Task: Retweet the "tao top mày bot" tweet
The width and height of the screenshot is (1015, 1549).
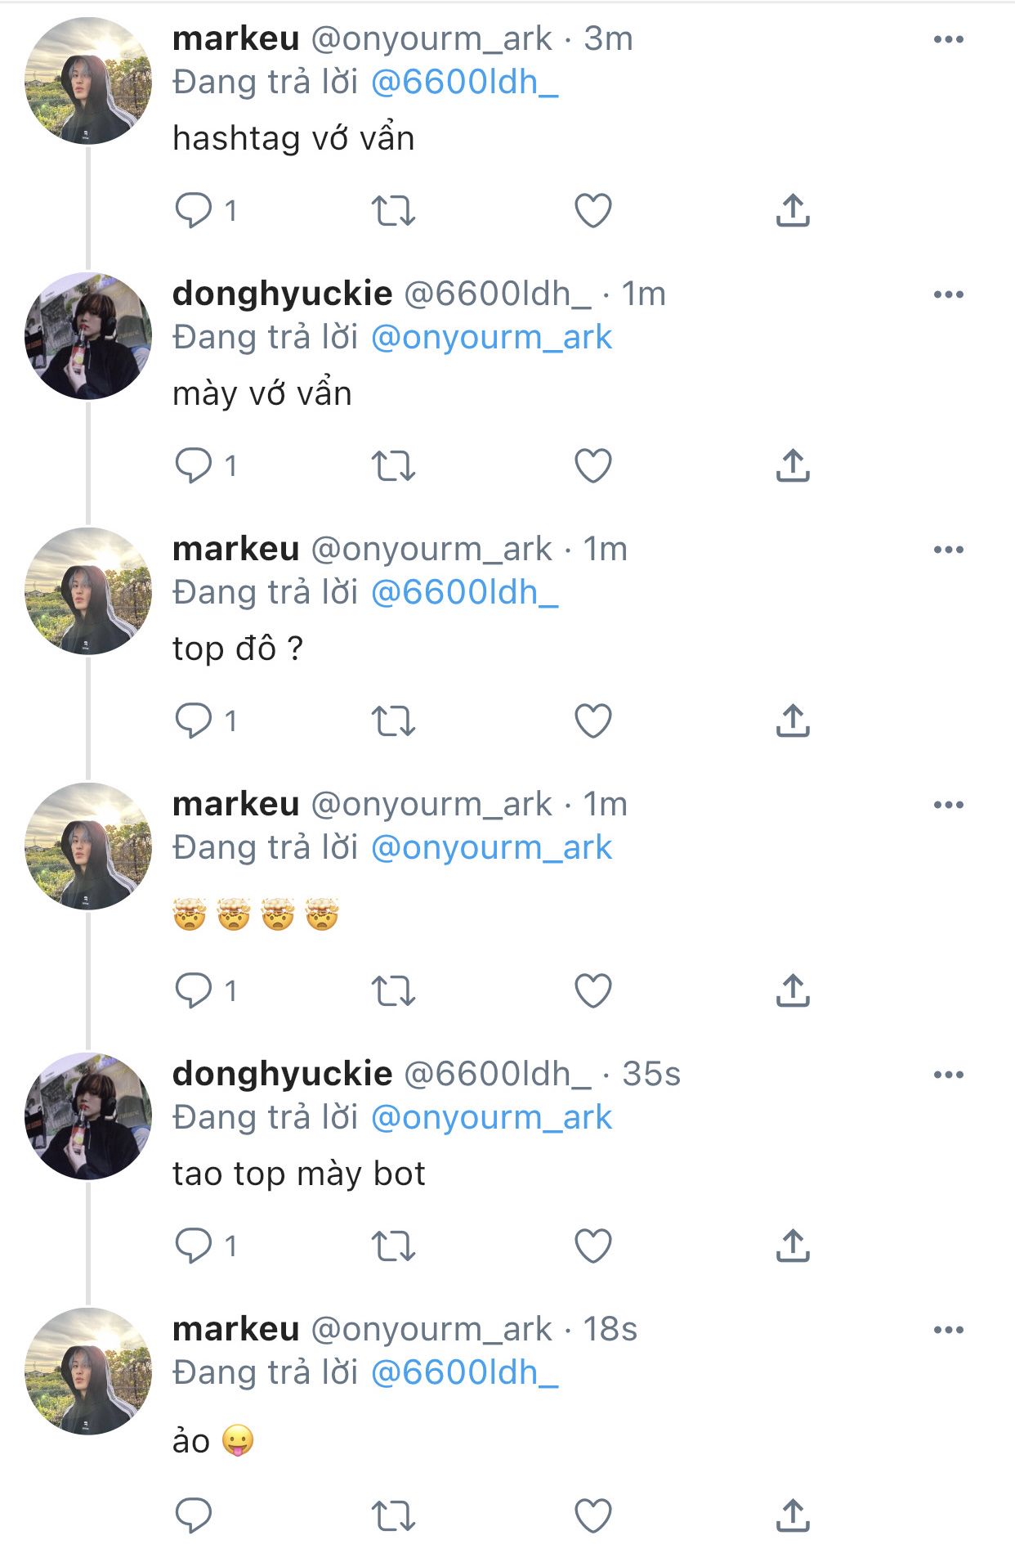Action: [x=393, y=1246]
